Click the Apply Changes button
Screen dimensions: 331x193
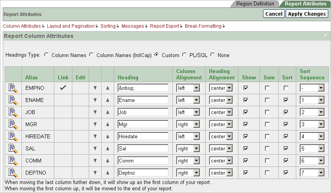pyautogui.click(x=307, y=14)
